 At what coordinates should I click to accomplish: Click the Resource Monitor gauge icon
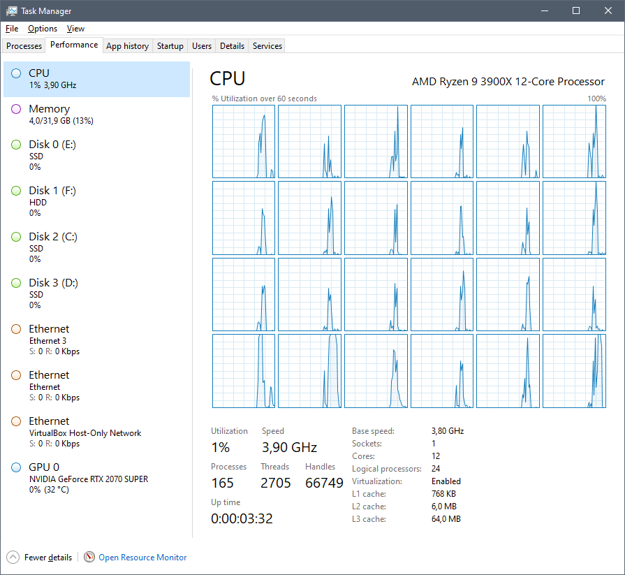(x=89, y=557)
